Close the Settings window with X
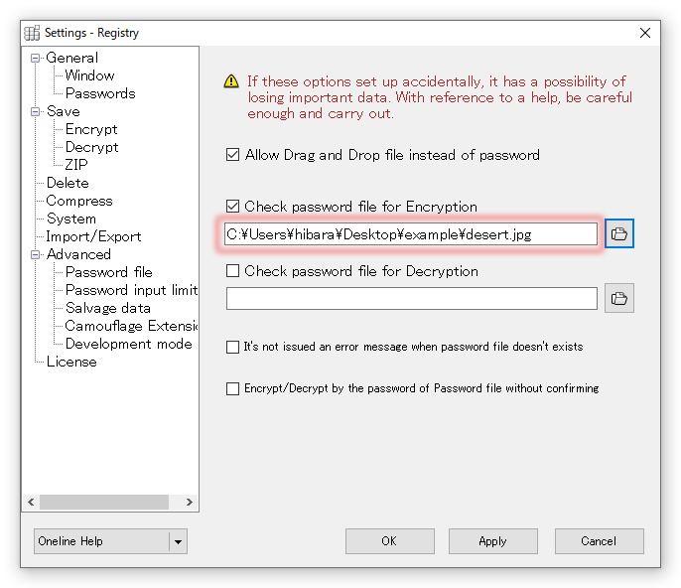The height and width of the screenshot is (588, 681). click(x=645, y=33)
